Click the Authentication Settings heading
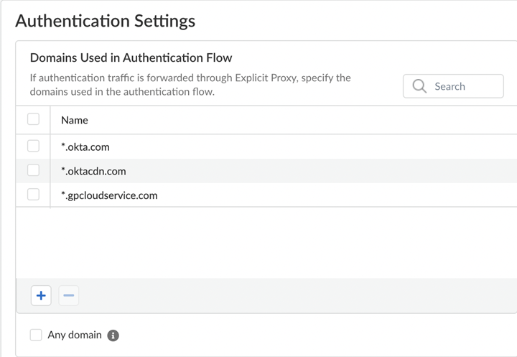 point(105,21)
